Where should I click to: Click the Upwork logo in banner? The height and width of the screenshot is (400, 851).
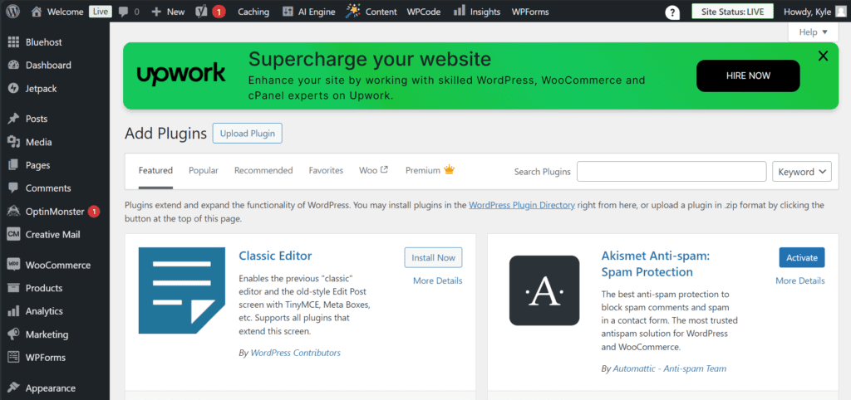point(180,74)
